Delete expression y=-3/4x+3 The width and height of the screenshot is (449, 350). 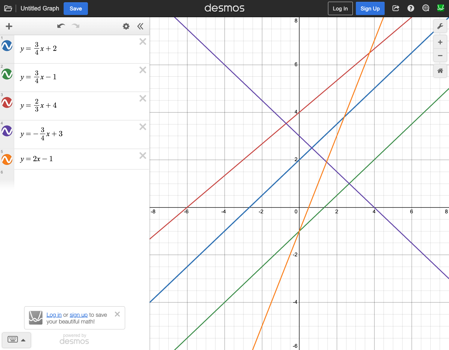tap(143, 127)
